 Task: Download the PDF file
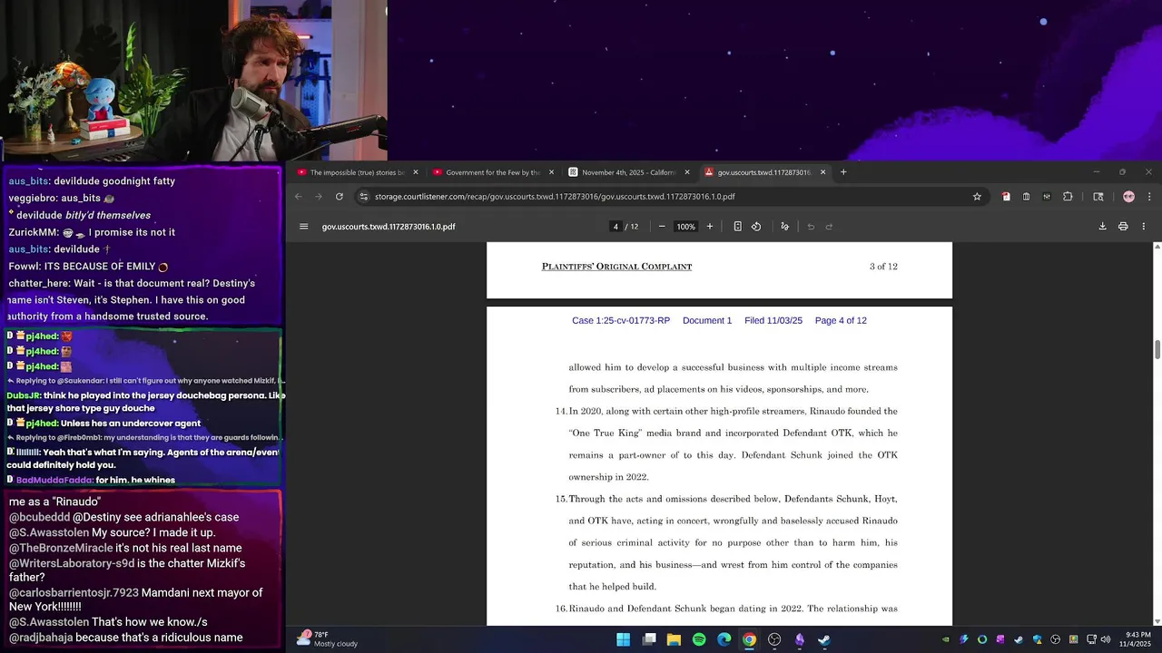1103,227
